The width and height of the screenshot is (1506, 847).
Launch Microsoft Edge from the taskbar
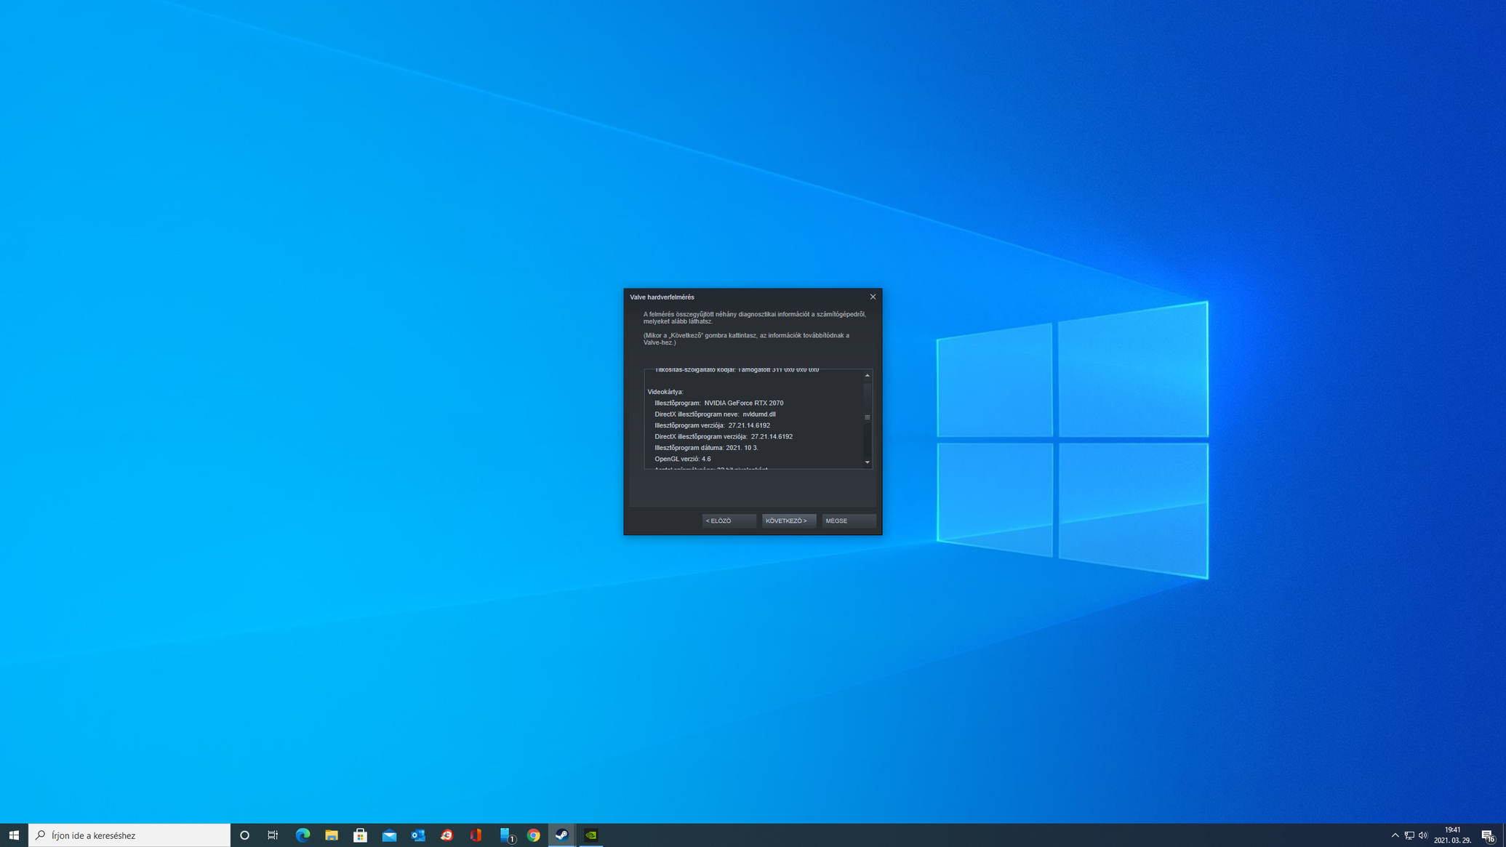303,835
